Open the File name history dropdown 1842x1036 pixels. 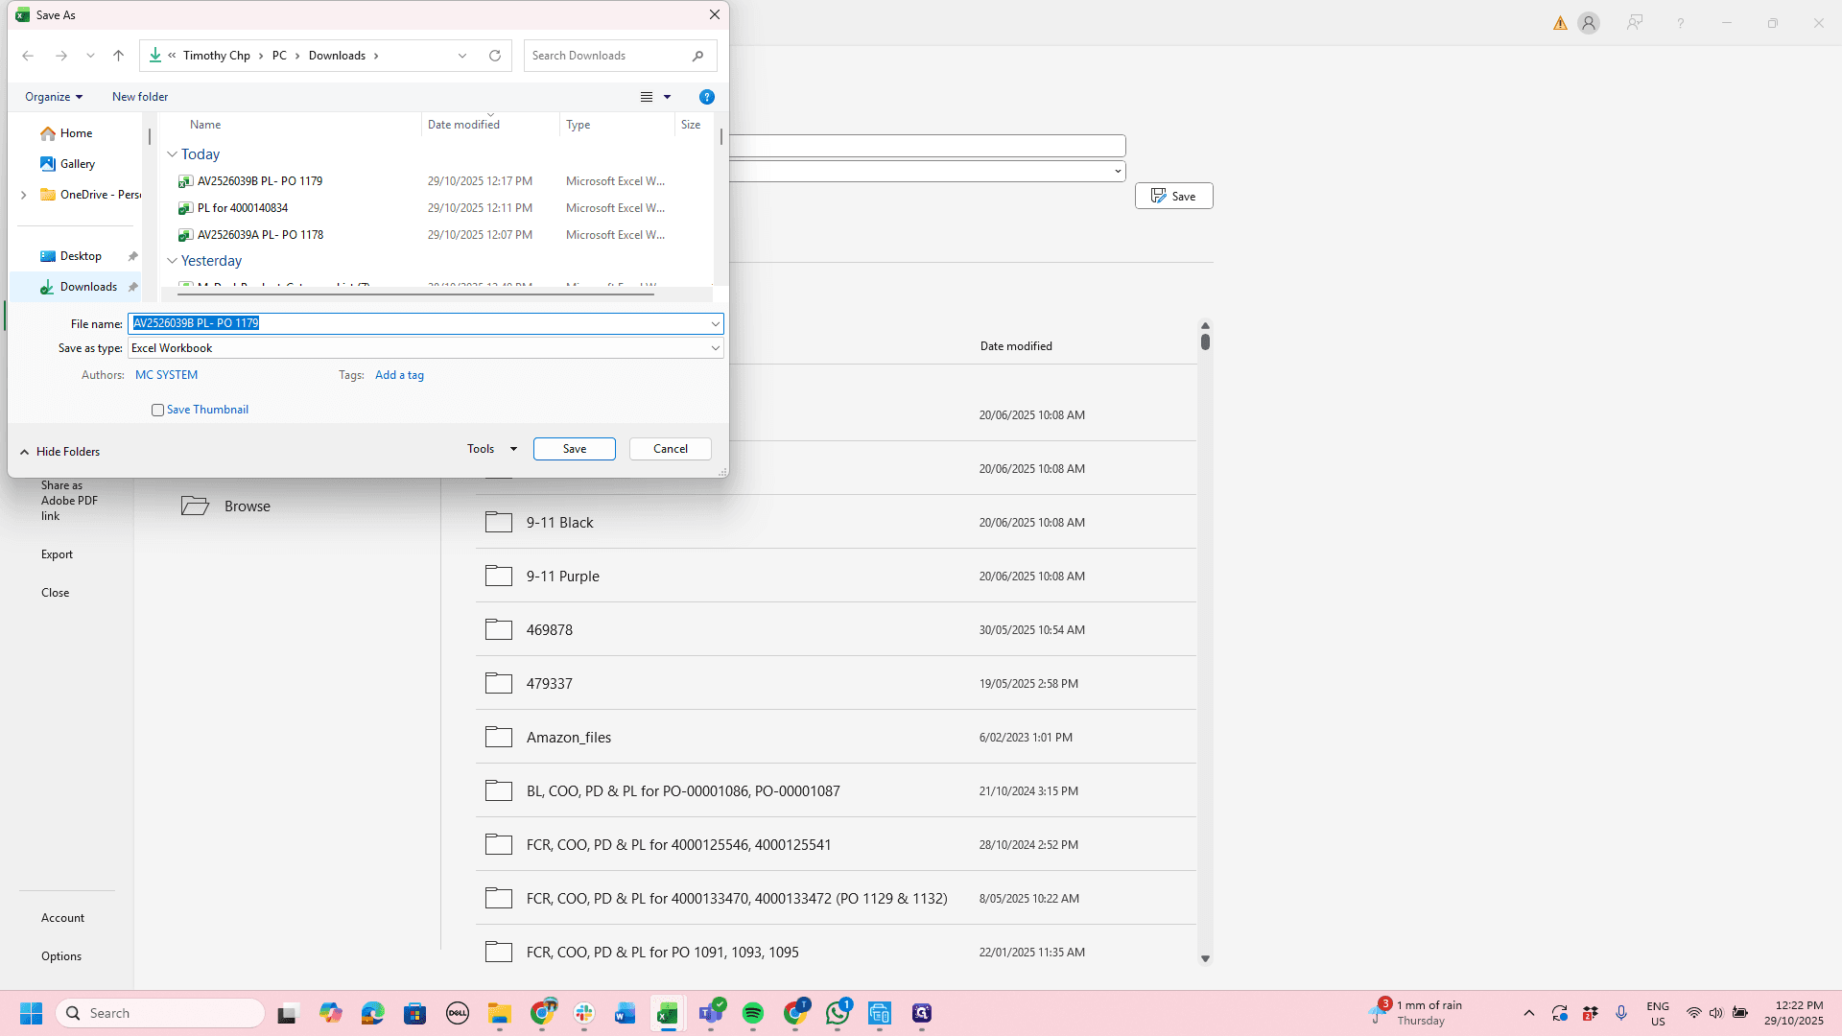716,324
